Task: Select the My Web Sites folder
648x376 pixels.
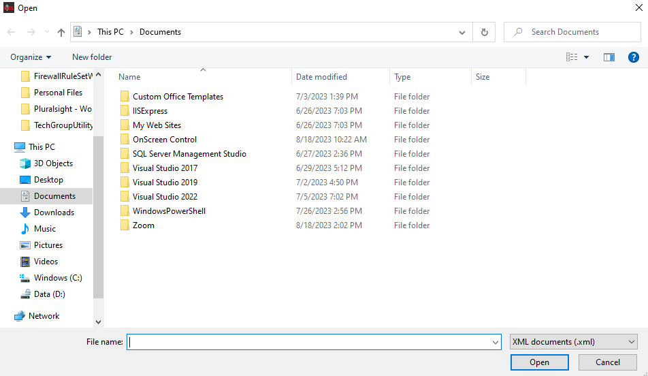Action: click(157, 125)
